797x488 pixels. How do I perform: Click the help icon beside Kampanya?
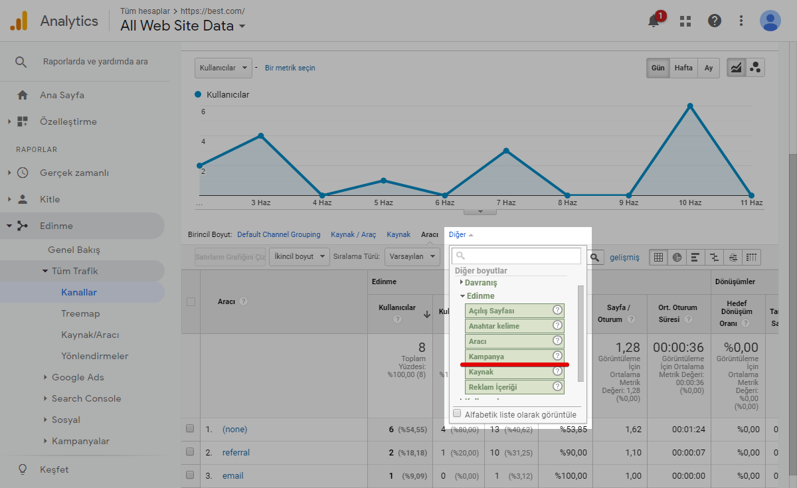[557, 356]
